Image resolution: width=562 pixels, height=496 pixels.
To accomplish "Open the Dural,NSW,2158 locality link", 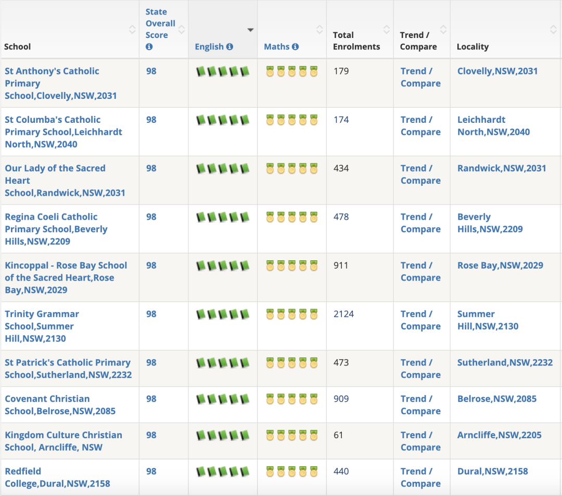I will tap(492, 471).
